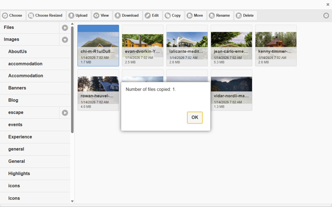The image size is (332, 207).
Task: Open the Upload file action
Action: pos(79,15)
